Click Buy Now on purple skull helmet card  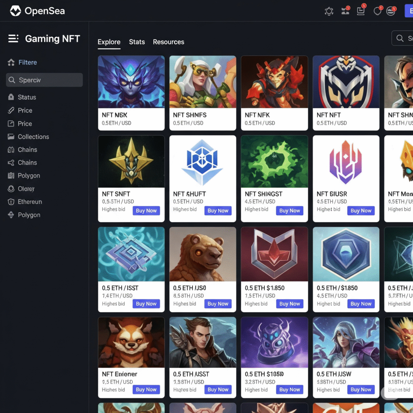(x=290, y=390)
